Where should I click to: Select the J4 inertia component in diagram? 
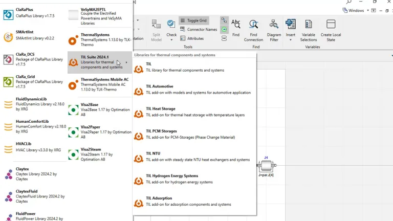(267, 165)
